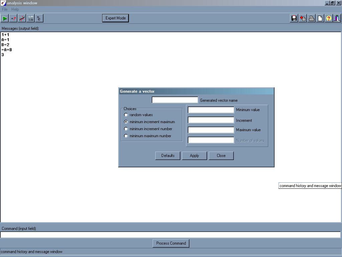342x257 pixels.
Task: Click into the Maximum value field
Action: click(211, 130)
